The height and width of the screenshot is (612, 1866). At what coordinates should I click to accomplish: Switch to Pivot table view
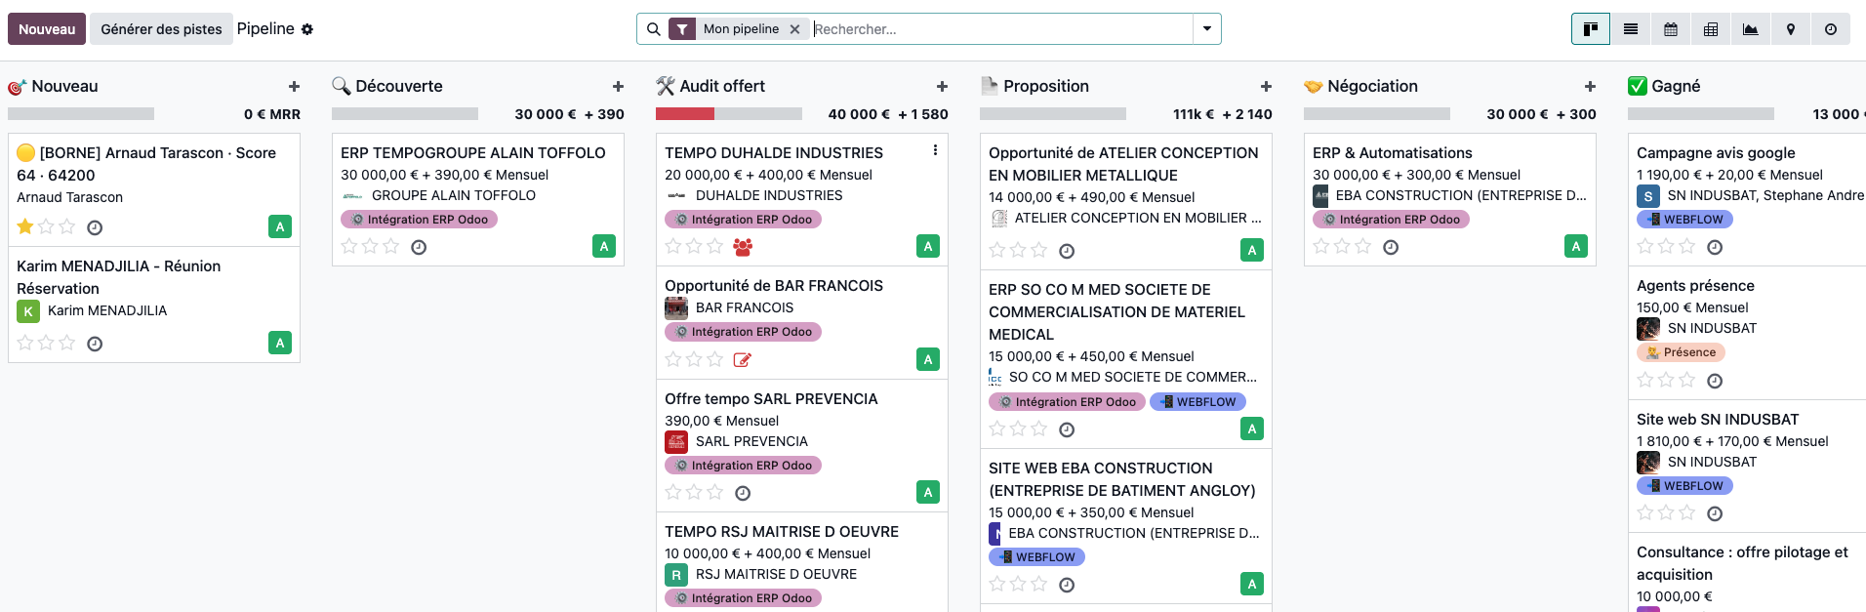(x=1711, y=29)
